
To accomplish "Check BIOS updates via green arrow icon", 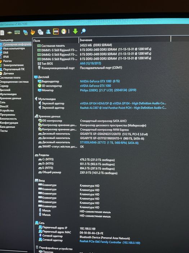I will tap(75, 31).
